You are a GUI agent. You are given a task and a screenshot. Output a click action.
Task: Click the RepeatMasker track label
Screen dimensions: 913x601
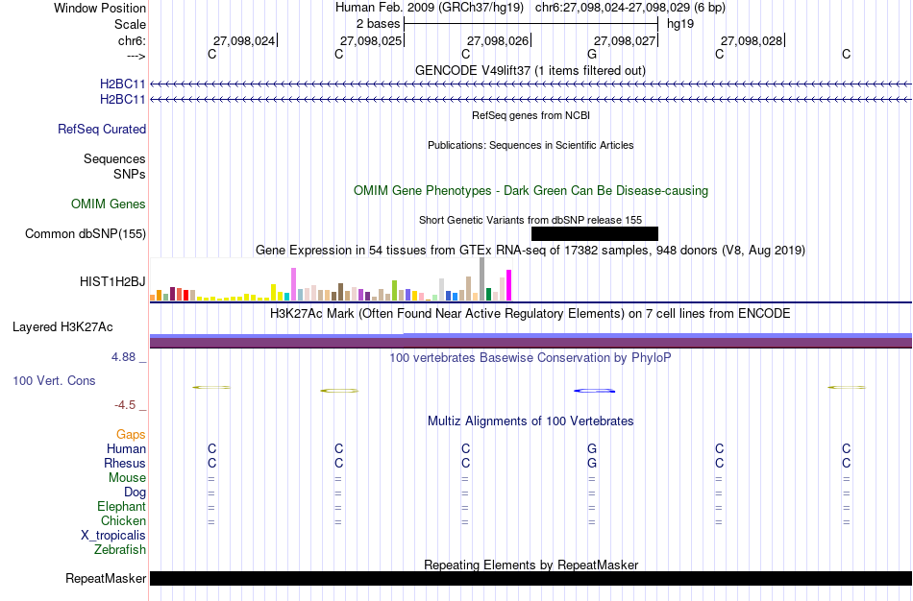tap(106, 578)
